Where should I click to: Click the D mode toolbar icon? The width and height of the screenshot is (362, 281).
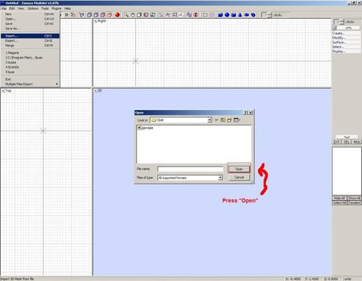(x=67, y=15)
